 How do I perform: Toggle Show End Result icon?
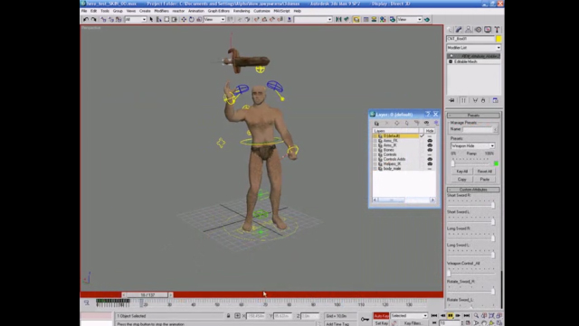point(463,100)
